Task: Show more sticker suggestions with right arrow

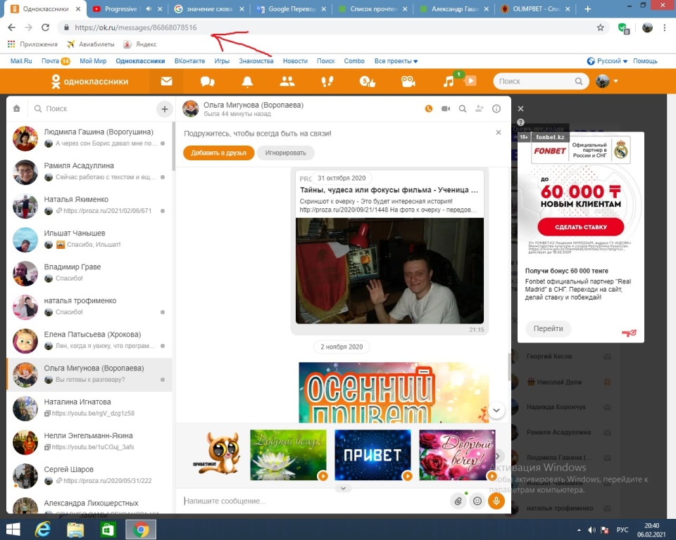Action: [499, 456]
